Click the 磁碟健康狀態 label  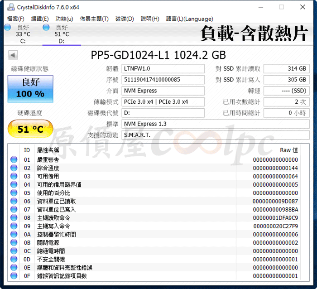pyautogui.click(x=30, y=69)
